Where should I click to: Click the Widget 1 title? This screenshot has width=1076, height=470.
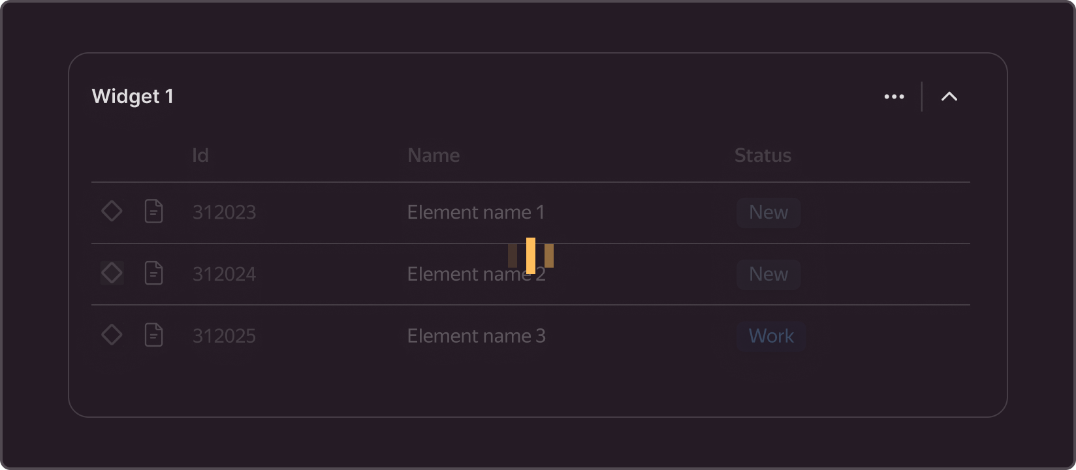coord(133,97)
